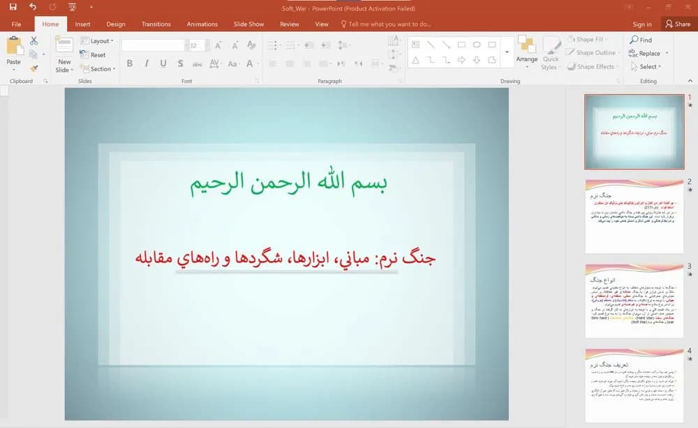Cut selection with the scissors icon
This screenshot has width=698, height=428.
pos(34,40)
